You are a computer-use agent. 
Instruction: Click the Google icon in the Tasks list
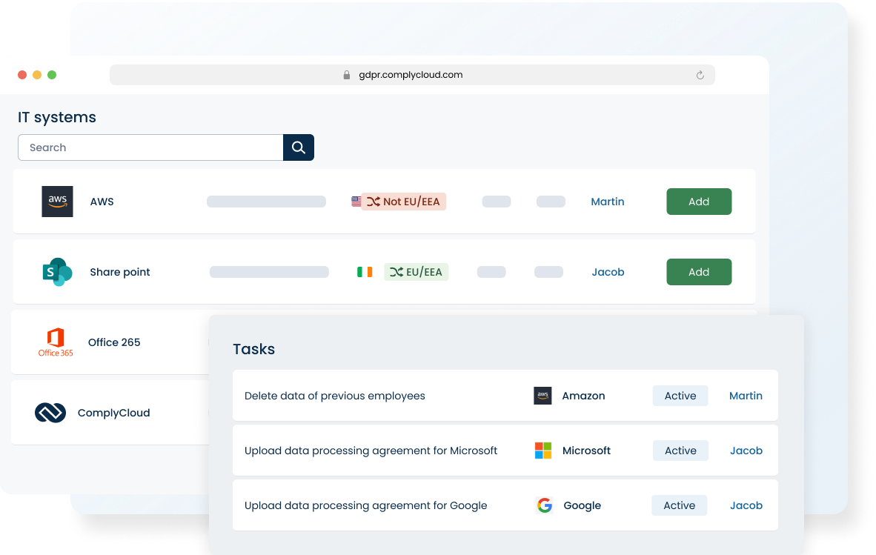click(x=544, y=505)
